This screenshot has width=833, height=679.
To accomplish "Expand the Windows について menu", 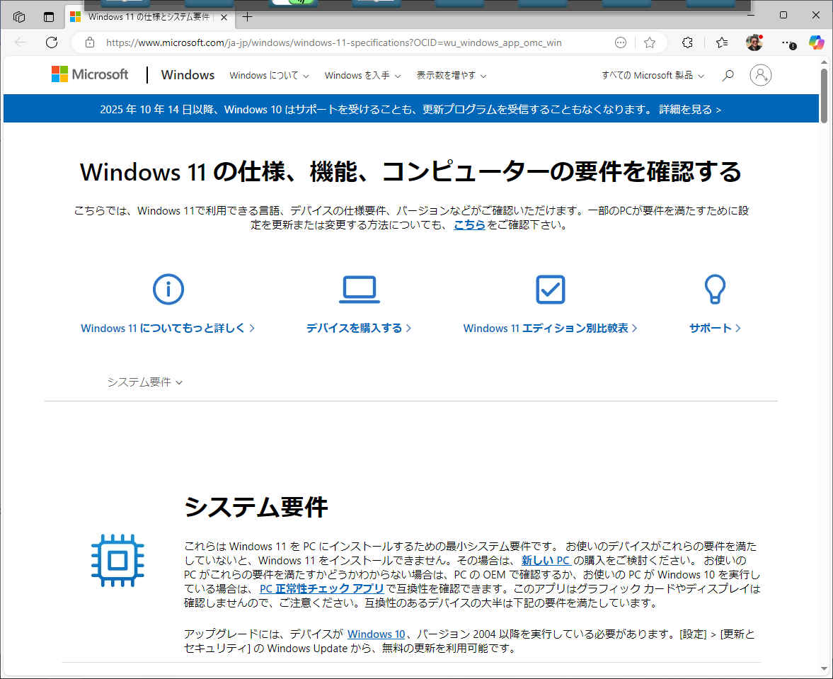I will pyautogui.click(x=269, y=75).
